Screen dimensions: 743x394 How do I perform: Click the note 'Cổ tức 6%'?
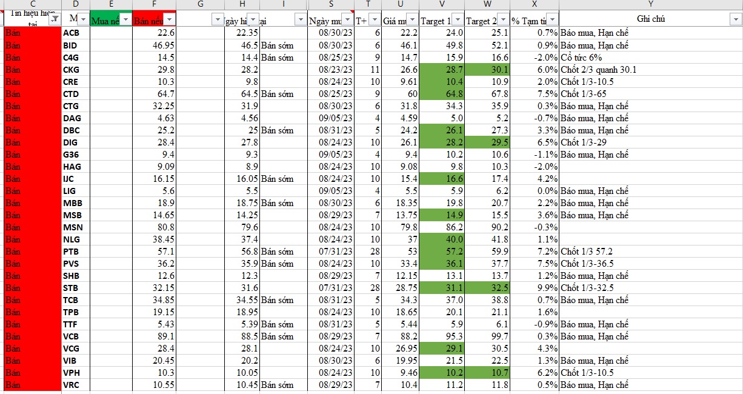point(582,58)
